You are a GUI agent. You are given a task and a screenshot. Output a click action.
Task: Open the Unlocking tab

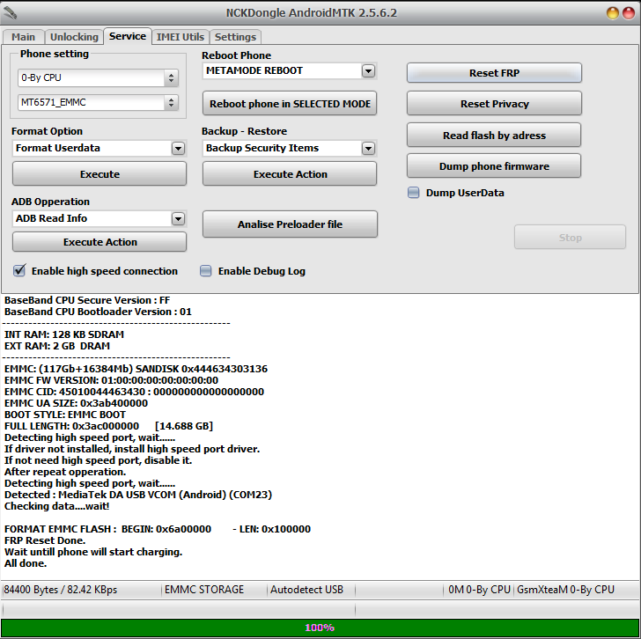tap(74, 37)
